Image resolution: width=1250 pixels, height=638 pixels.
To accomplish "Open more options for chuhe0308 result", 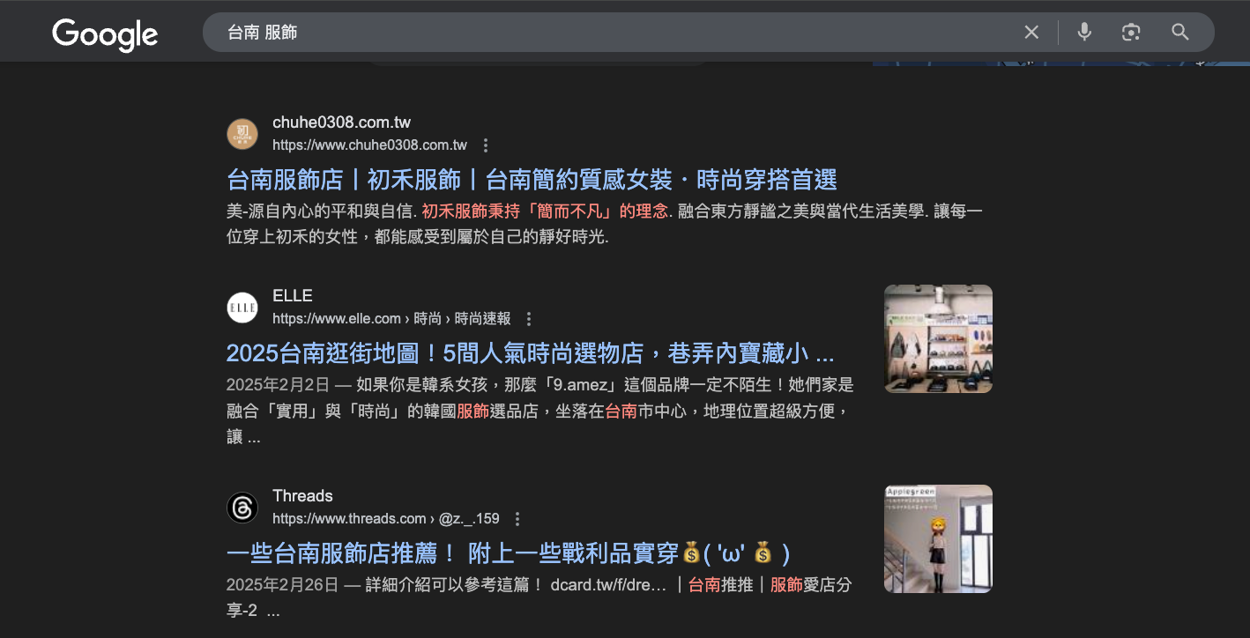I will (x=485, y=145).
